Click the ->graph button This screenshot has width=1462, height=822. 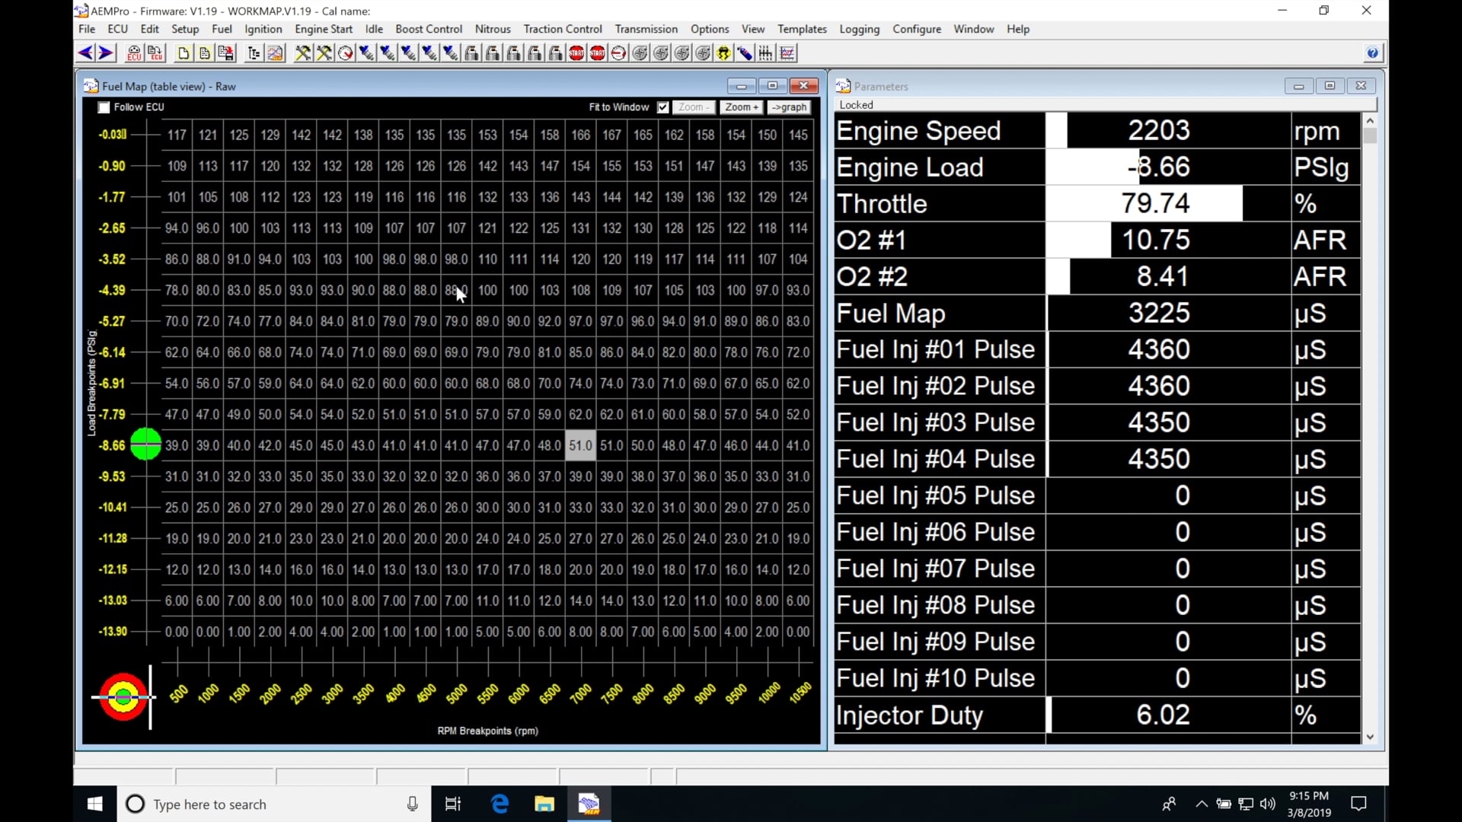click(789, 107)
